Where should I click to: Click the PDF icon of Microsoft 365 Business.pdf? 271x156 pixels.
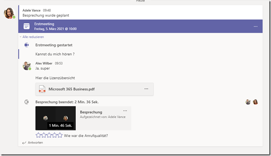(42, 89)
